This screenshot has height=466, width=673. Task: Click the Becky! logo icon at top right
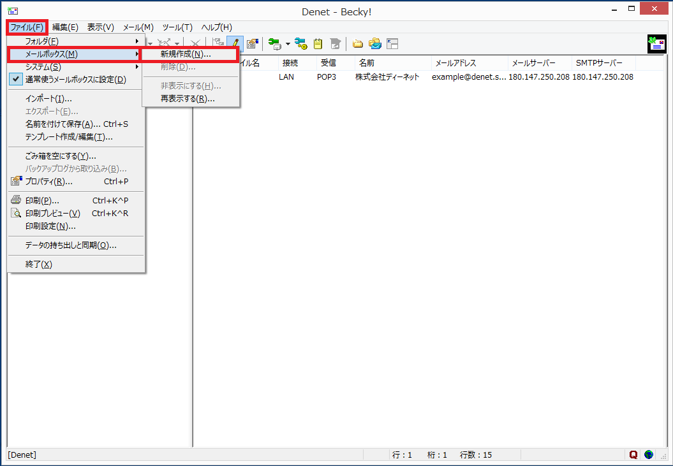point(656,44)
